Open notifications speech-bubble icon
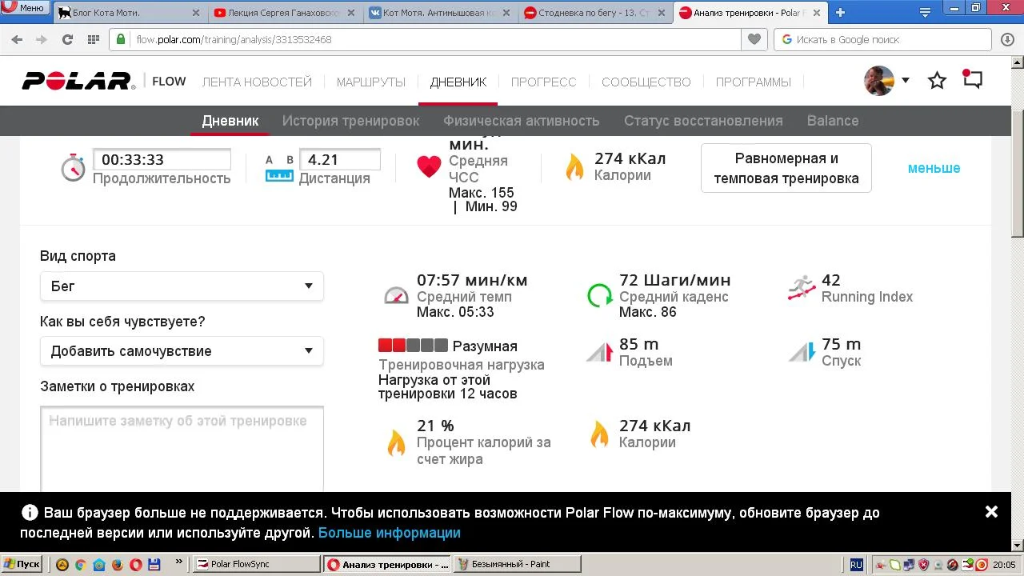 pyautogui.click(x=972, y=79)
